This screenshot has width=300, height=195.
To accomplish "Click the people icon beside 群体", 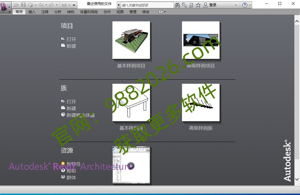I will (x=63, y=177).
